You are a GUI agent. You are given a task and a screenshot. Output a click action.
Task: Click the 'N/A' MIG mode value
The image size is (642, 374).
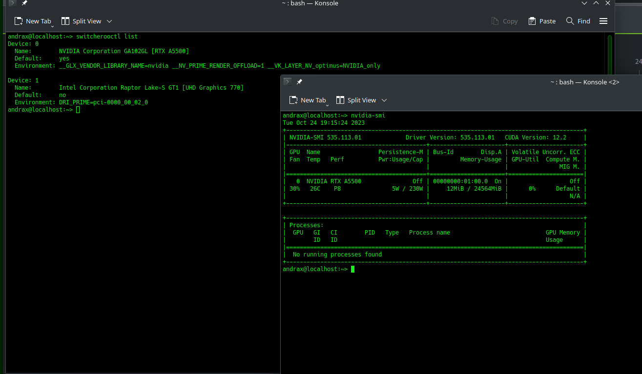tap(575, 196)
